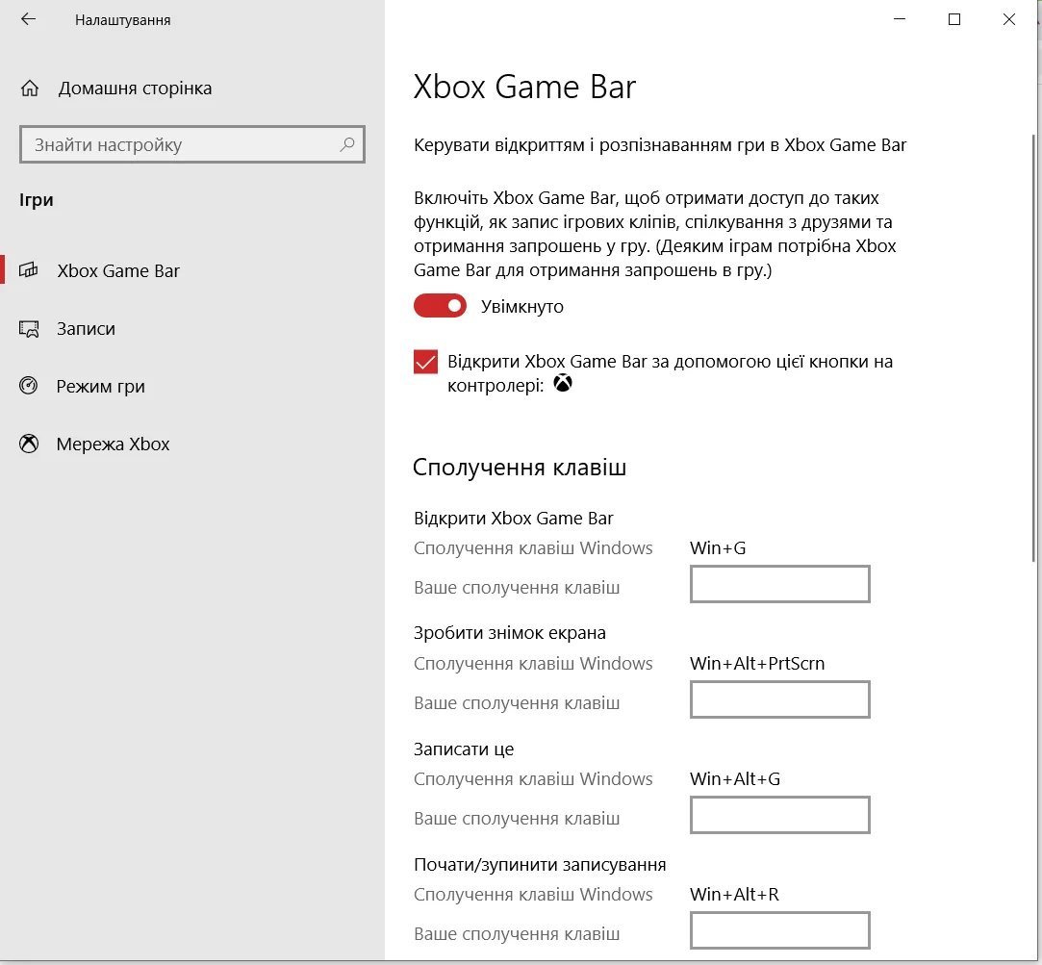Screen dimensions: 1042x965
Task: Turn off the Увімкнуто Xbox Game Bar toggle
Action: (x=440, y=306)
